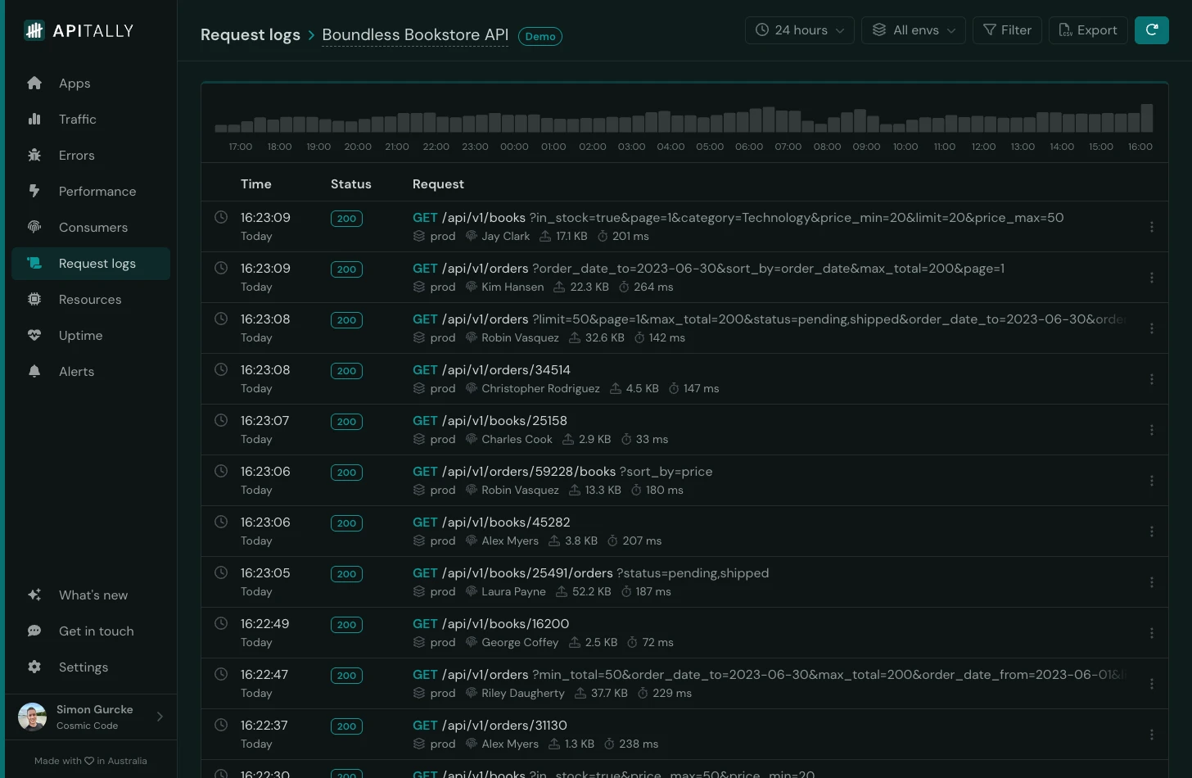Viewport: 1192px width, 778px height.
Task: Open the 24 hours time range dropdown
Action: [x=799, y=29]
